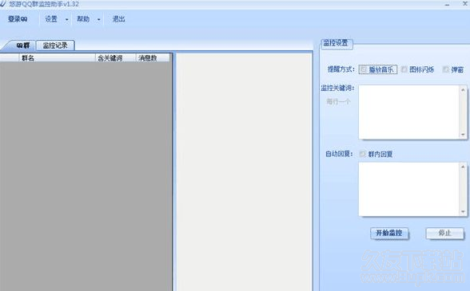
Task: Click the 登录QQ toolbar button
Action: 18,19
